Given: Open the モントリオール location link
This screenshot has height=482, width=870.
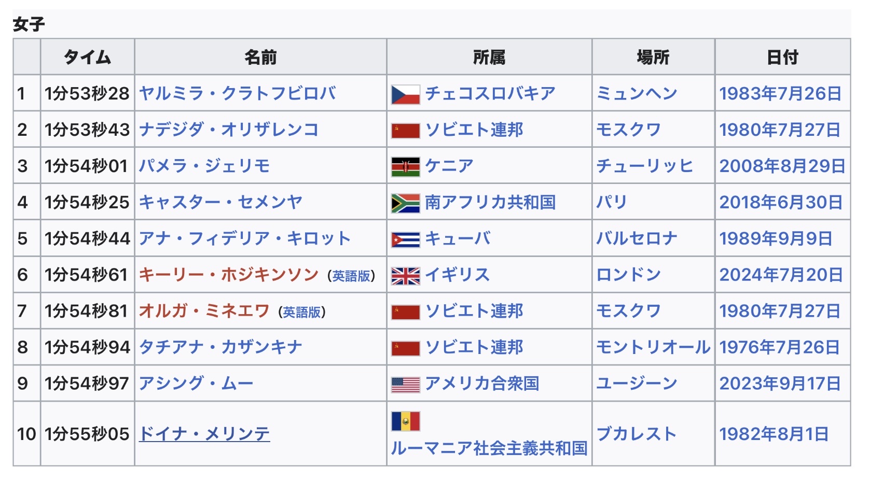Looking at the screenshot, I should click(x=653, y=347).
